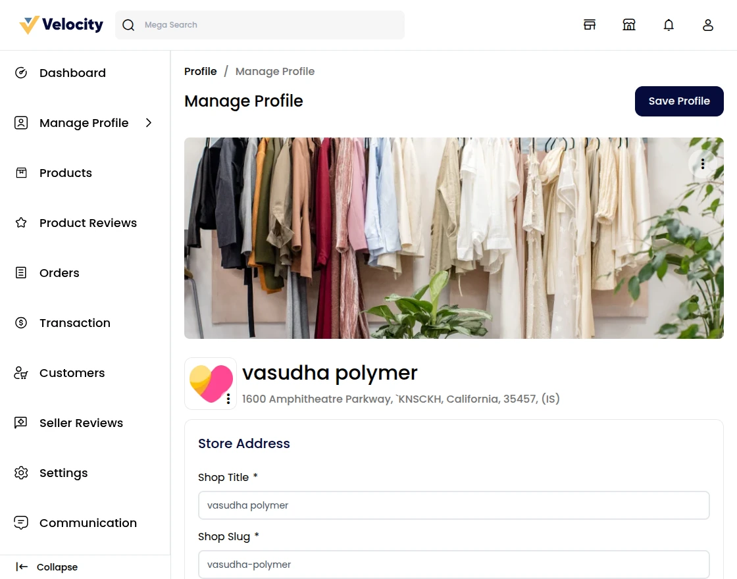737x579 pixels.
Task: Click the Profile breadcrumb link
Action: click(x=201, y=71)
